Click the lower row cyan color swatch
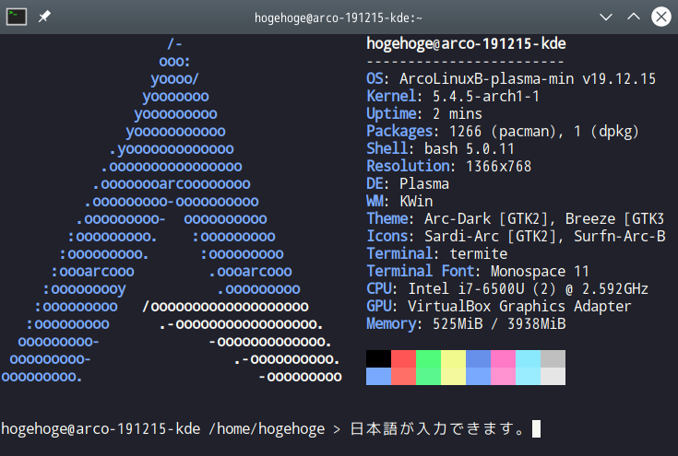This screenshot has height=456, width=678. (x=528, y=376)
